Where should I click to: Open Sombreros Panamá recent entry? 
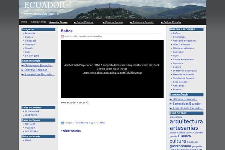pyautogui.click(x=183, y=78)
